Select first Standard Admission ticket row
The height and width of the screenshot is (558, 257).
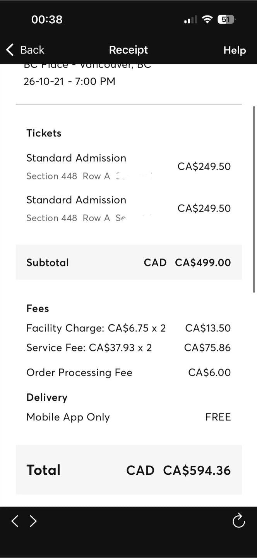coord(128,167)
